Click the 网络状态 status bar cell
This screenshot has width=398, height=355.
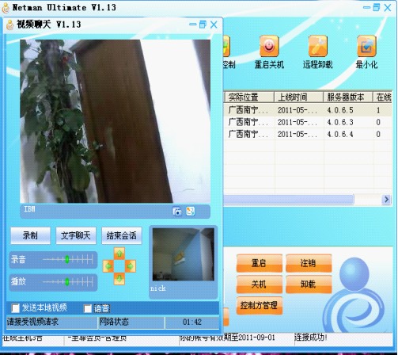point(131,322)
